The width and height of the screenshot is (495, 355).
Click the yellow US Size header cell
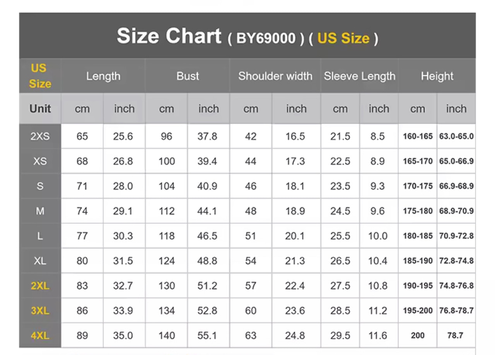[40, 76]
